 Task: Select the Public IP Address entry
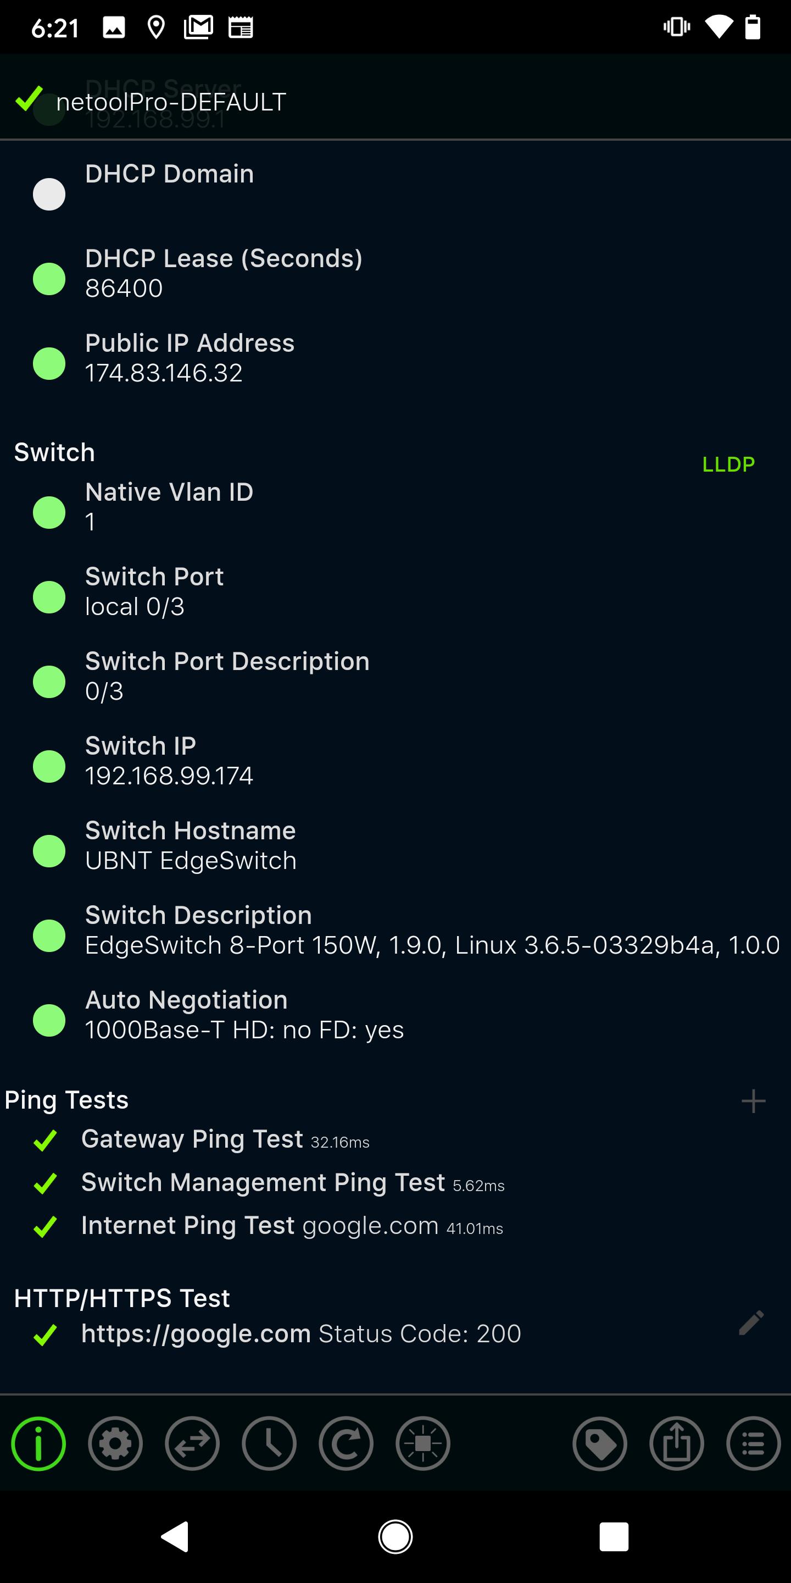(396, 358)
